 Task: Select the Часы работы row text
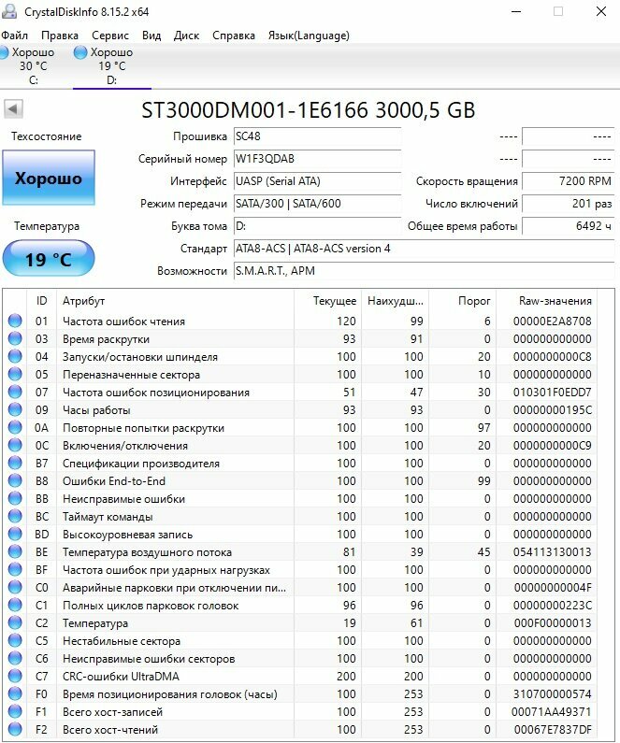pos(96,410)
